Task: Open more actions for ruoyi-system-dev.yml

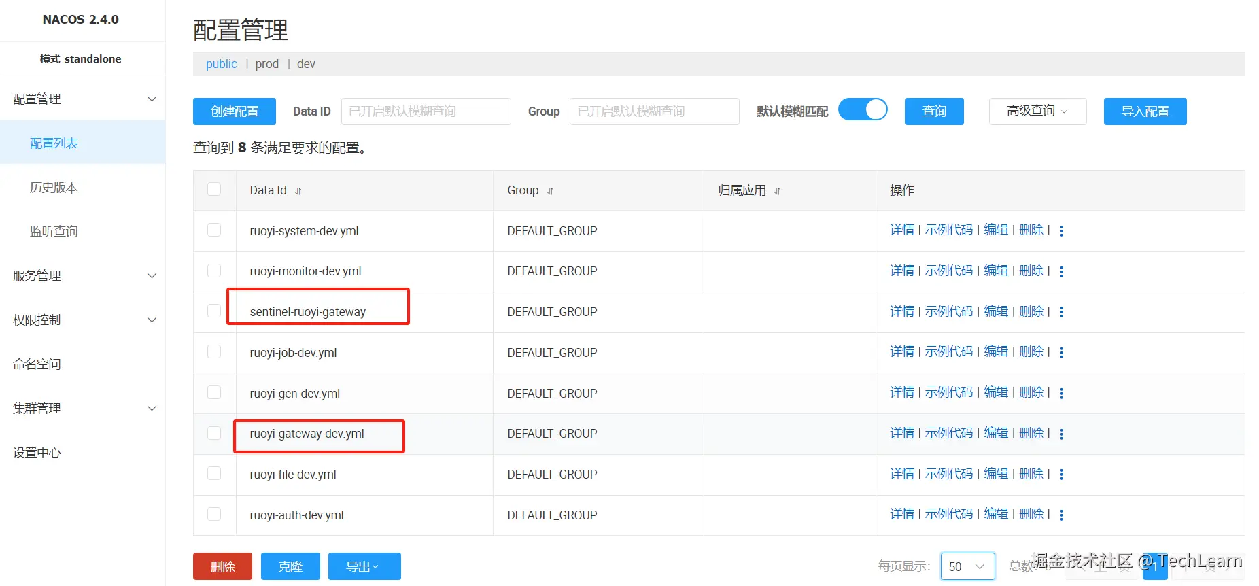Action: click(1061, 231)
